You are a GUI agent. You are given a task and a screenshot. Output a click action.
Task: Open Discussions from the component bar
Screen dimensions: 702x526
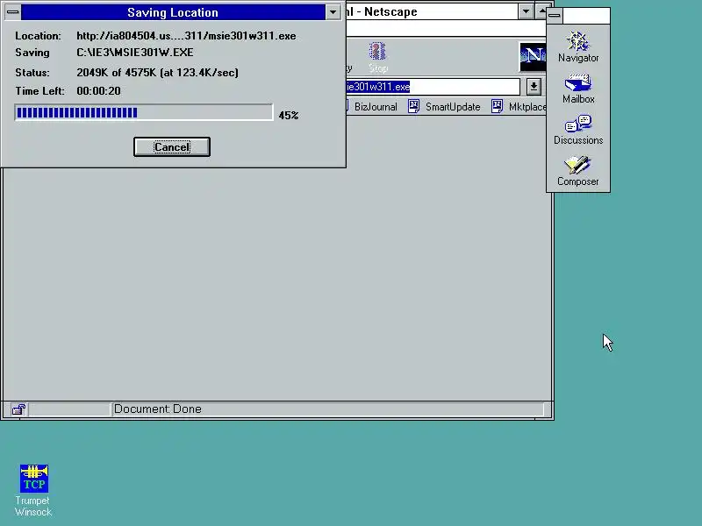578,130
